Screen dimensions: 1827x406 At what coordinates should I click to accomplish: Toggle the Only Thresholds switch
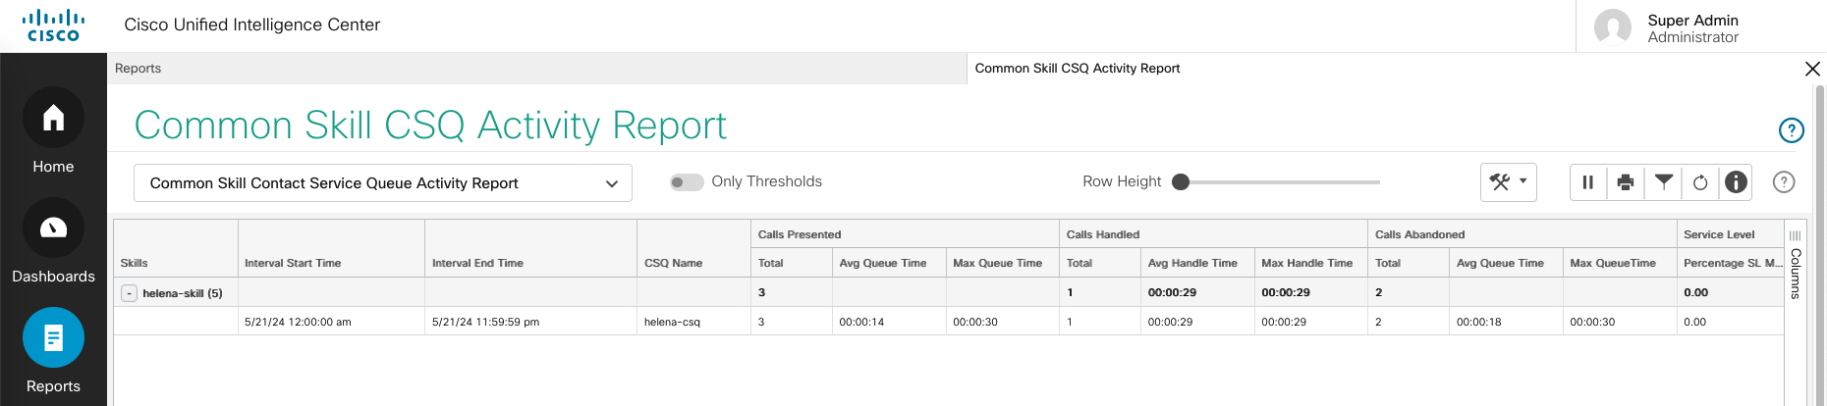tap(687, 182)
